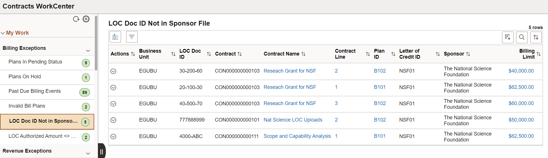Screen dimensions: 548x158
Task: Click the download to spreadsheet icon
Action: tap(508, 37)
